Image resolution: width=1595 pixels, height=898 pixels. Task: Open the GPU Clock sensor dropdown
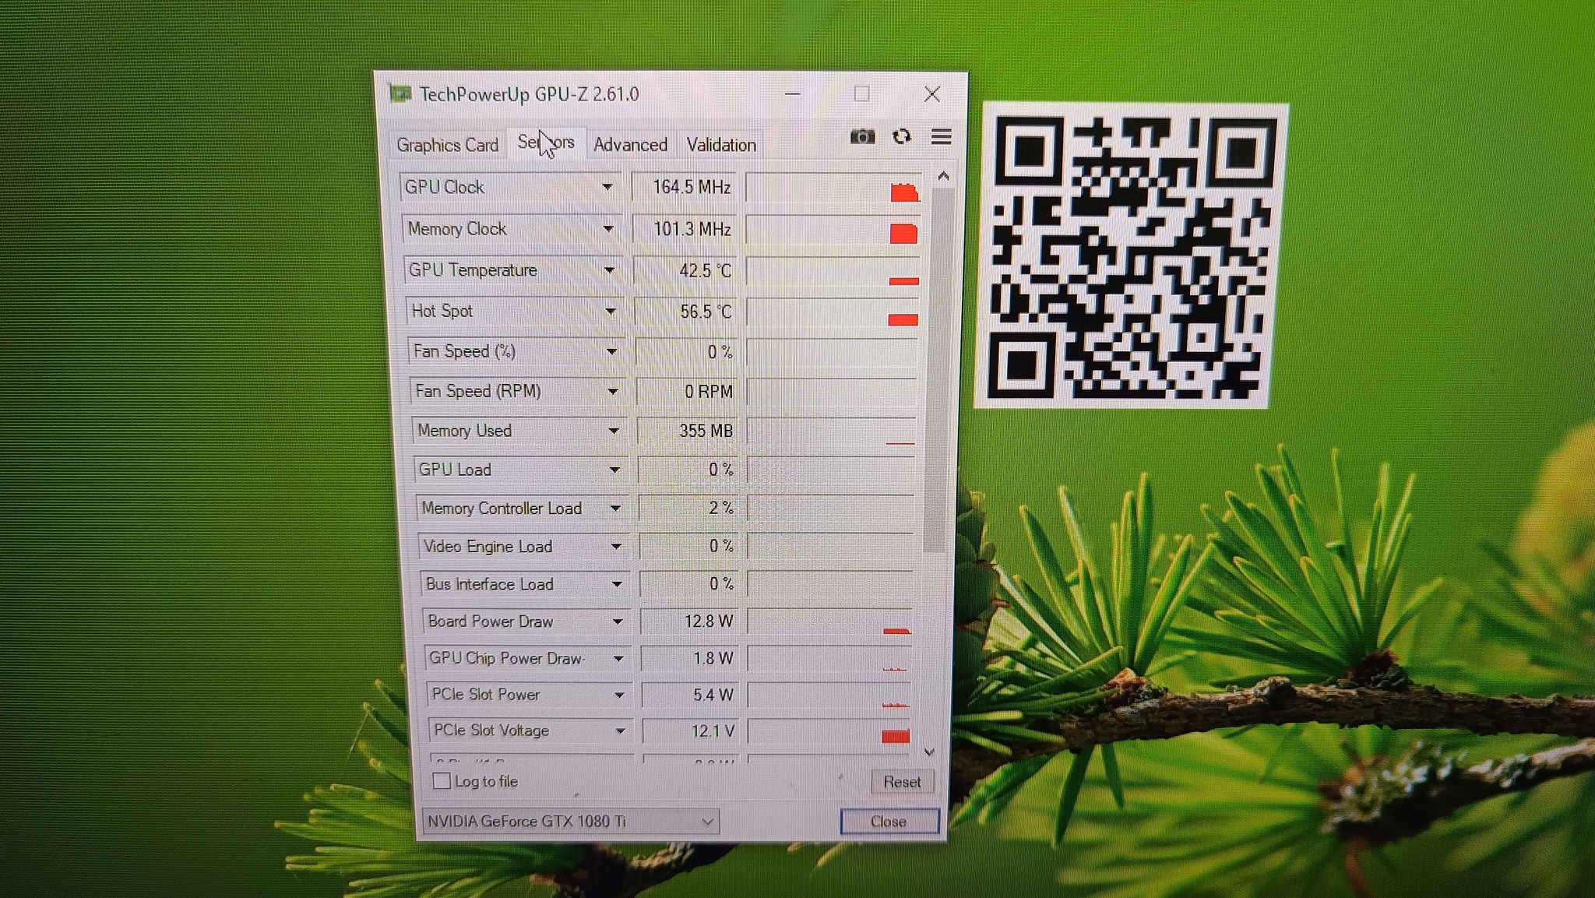click(x=607, y=187)
